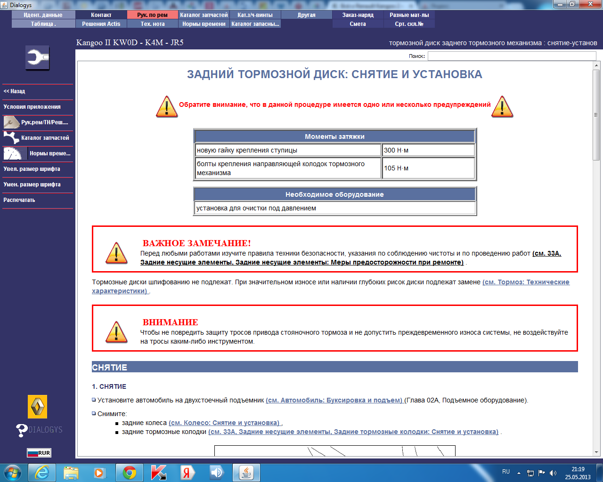
Task: Select the Рук. по рем tab
Action: tap(153, 15)
